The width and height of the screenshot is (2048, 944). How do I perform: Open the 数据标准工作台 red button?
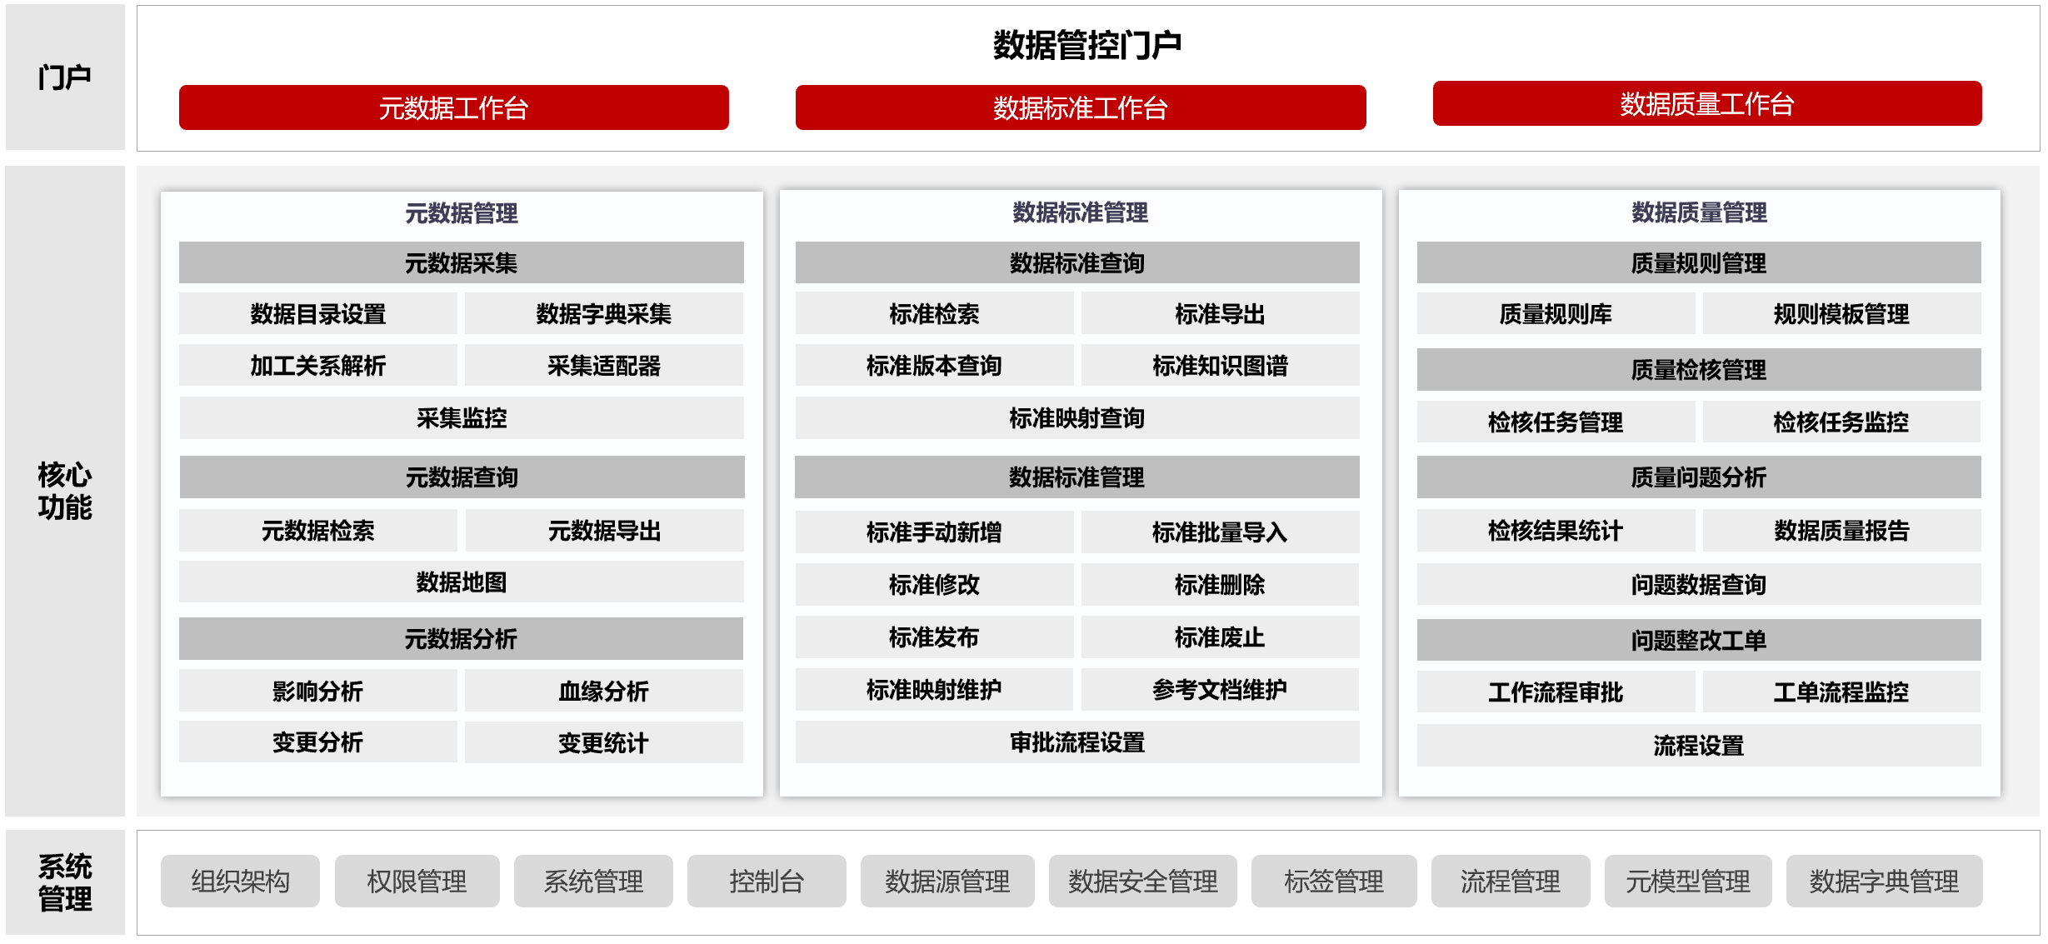(1081, 107)
